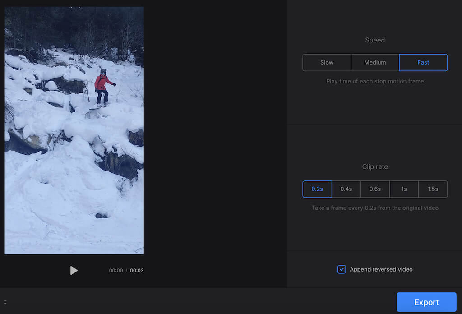The width and height of the screenshot is (462, 314).
Task: Click the Append reversed video label
Action: coord(381,269)
